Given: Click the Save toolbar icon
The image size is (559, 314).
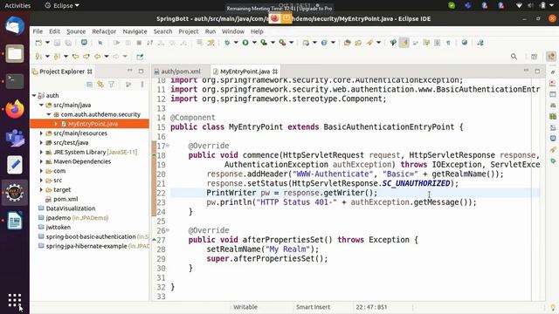Looking at the screenshot, I should click(x=57, y=43).
